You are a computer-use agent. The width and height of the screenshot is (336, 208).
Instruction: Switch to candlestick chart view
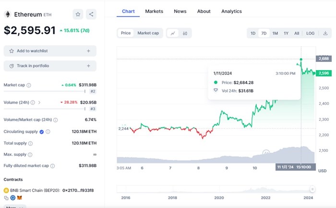(185, 33)
